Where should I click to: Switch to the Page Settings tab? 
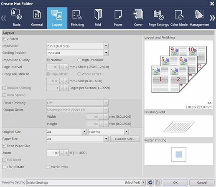[159, 18]
